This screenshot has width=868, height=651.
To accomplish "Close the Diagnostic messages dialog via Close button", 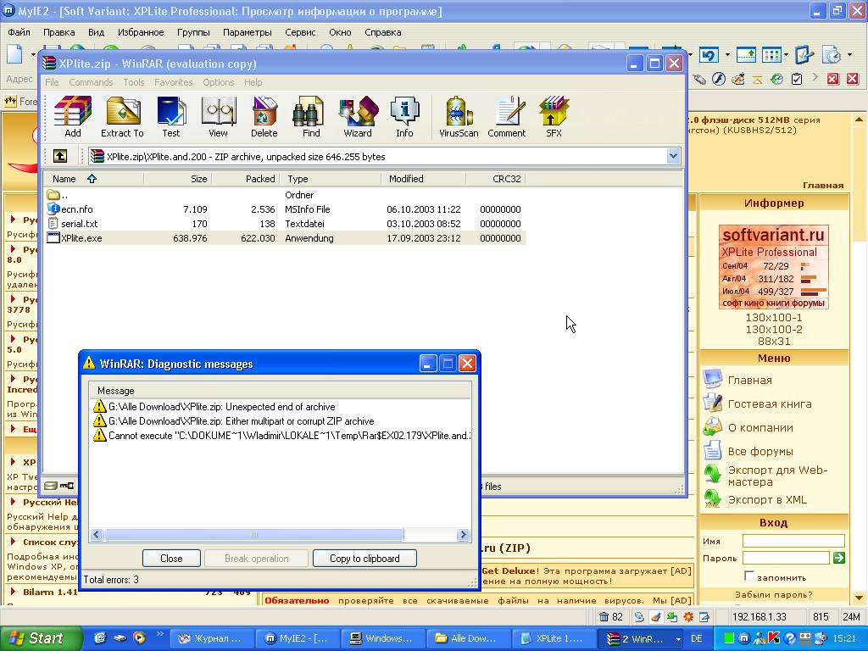I will click(171, 558).
